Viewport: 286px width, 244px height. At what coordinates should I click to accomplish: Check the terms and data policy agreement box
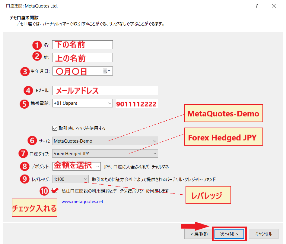[x=55, y=190]
